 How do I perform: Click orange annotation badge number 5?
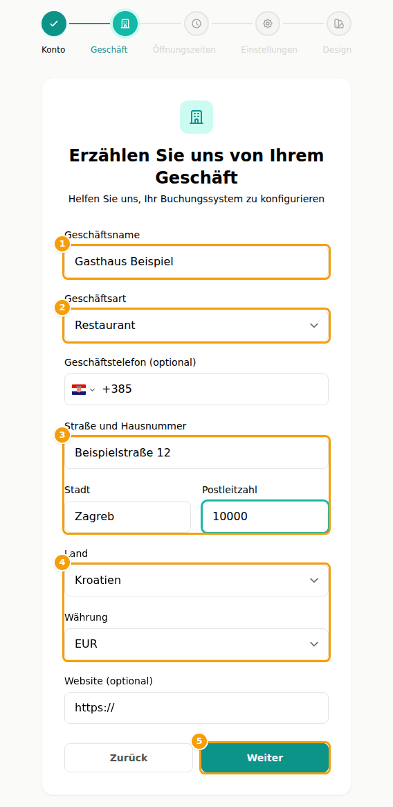[199, 742]
